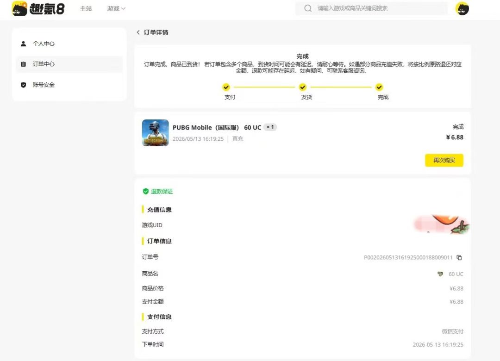Click the green 退款保证 check icon
Screen dimensions: 500x361
(x=145, y=191)
